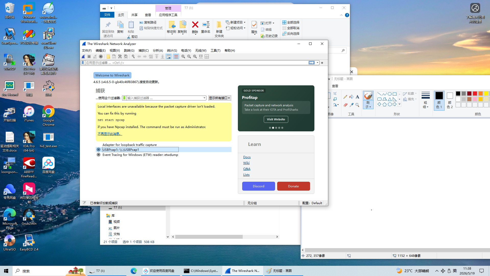Pick the pink color swatch in Paint
Viewport: 490px width, 276px height.
click(475, 99)
